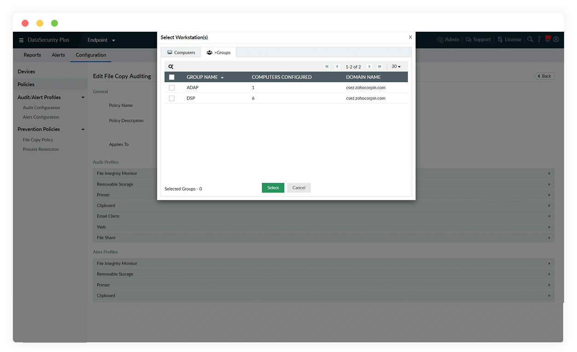Image resolution: width=577 pixels, height=352 pixels.
Task: Open the Endpoint module dropdown
Action: pyautogui.click(x=101, y=40)
